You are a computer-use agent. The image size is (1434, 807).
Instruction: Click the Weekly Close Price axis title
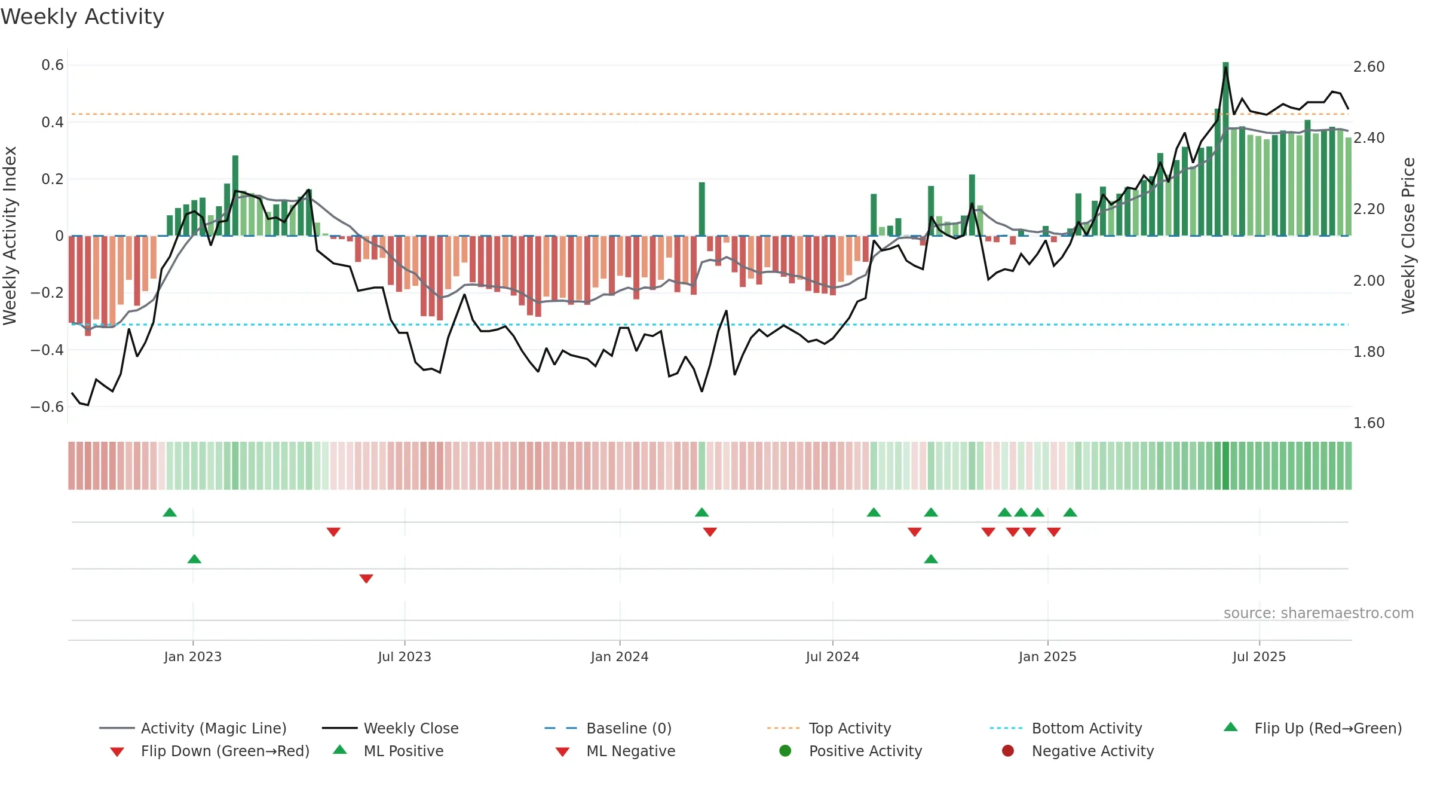pyautogui.click(x=1408, y=236)
